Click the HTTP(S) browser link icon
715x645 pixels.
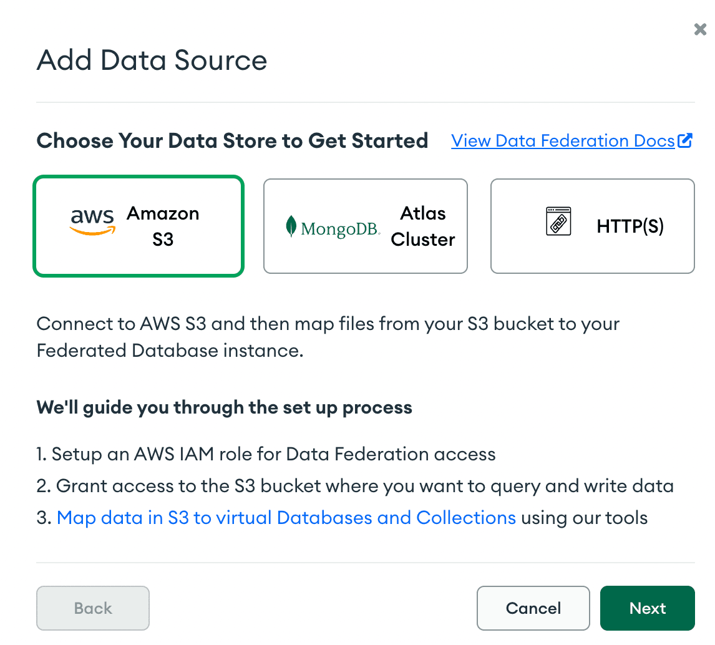558,221
